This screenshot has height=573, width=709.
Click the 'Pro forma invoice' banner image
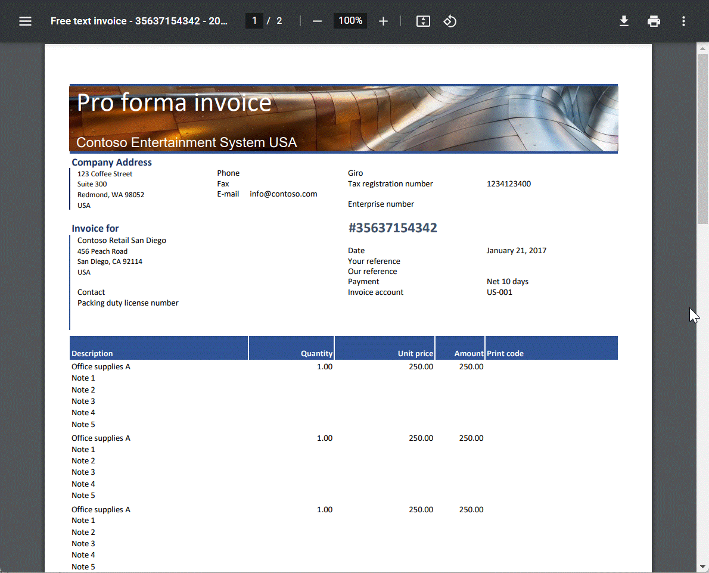344,118
